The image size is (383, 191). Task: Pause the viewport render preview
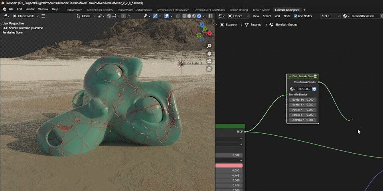[x=210, y=16]
